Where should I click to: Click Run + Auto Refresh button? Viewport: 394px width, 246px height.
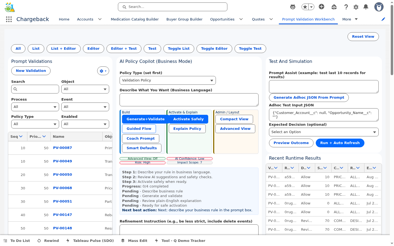click(x=340, y=143)
